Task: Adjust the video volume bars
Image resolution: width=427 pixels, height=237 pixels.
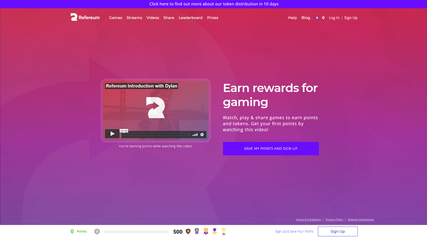Action: (195, 135)
